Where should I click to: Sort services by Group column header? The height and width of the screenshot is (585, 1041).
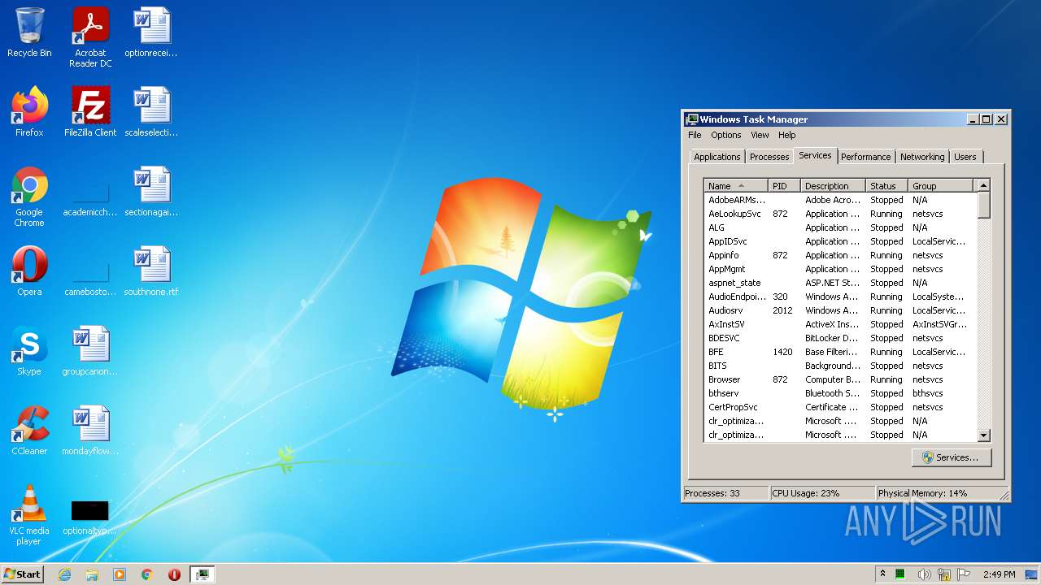[940, 186]
